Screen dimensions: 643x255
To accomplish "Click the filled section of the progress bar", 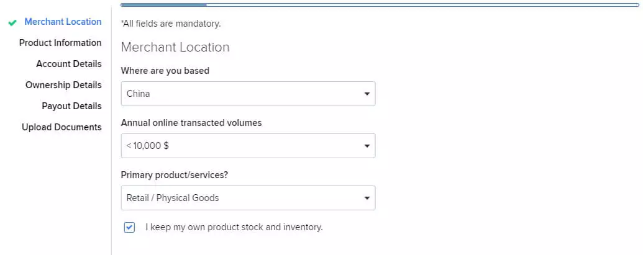I will [x=163, y=5].
